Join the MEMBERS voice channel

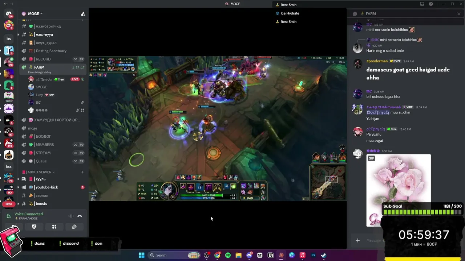point(53,145)
